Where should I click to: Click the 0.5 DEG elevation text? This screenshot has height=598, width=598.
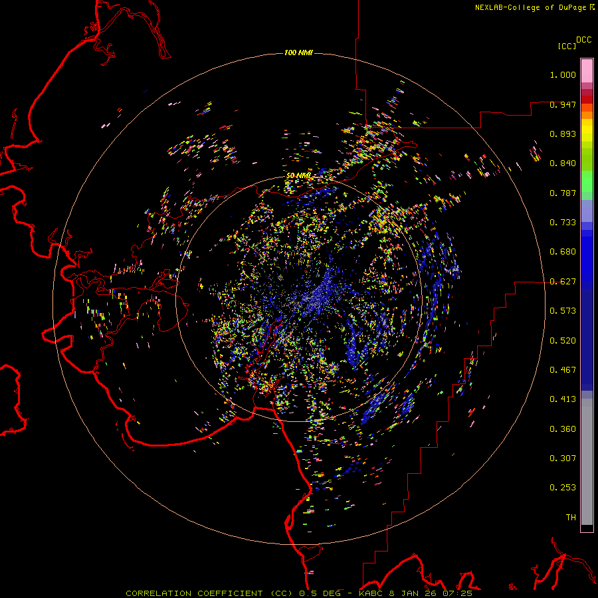point(321,593)
